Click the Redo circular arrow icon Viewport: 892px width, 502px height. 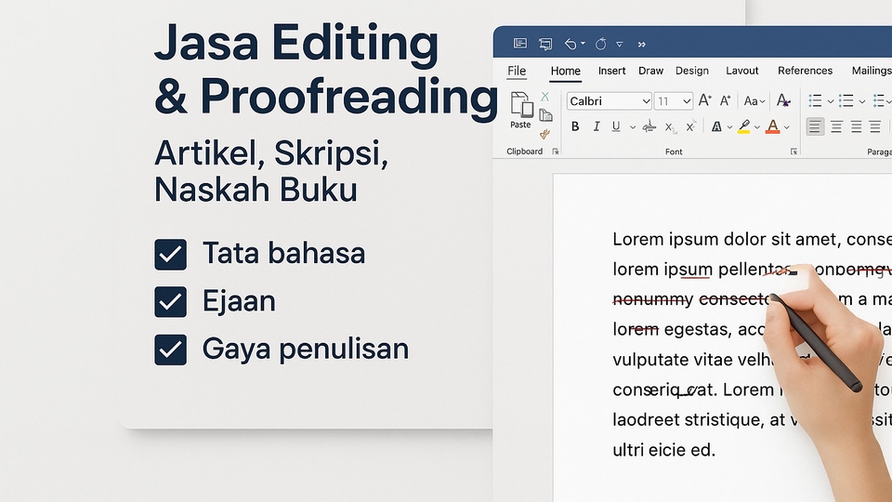point(601,44)
